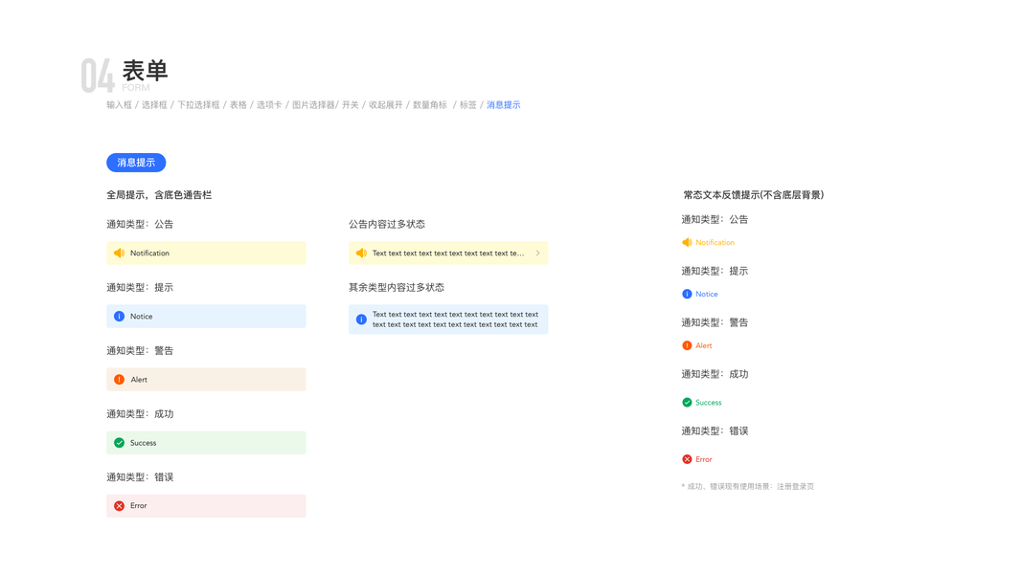Image resolution: width=1022 pixels, height=574 pixels.
Task: Click checkmark icon beside plain green Success text
Action: tap(687, 403)
